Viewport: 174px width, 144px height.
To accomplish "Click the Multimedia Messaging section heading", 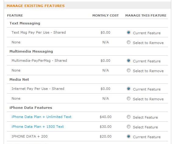I will point(31,51).
